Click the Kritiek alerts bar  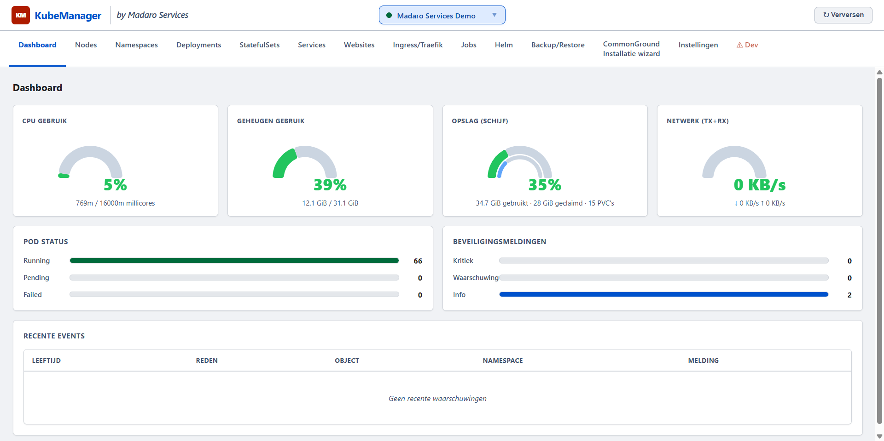pyautogui.click(x=664, y=261)
